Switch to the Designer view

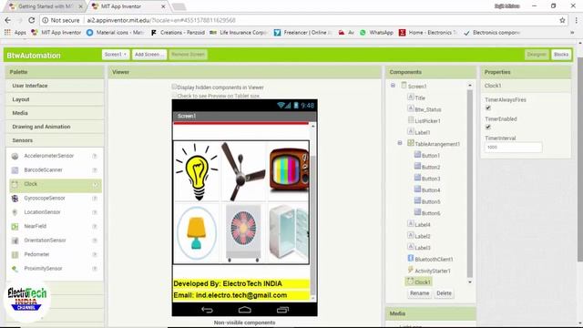537,55
